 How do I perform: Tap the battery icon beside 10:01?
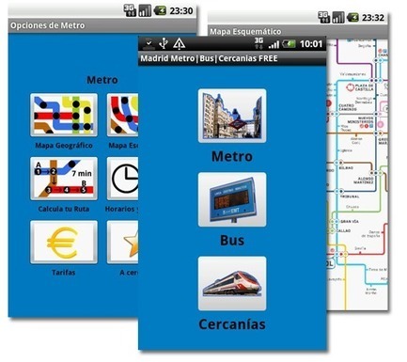point(289,44)
